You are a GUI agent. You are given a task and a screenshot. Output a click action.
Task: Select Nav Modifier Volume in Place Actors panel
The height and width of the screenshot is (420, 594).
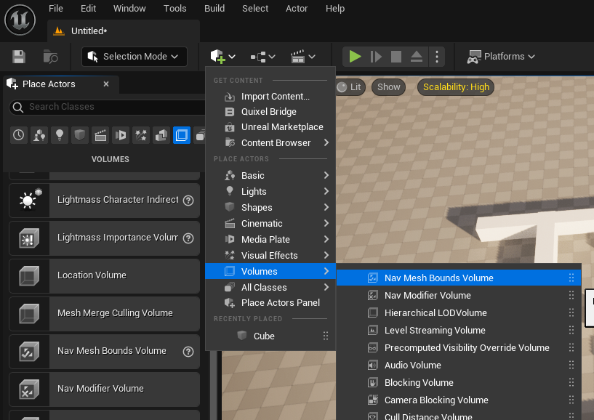coord(104,389)
